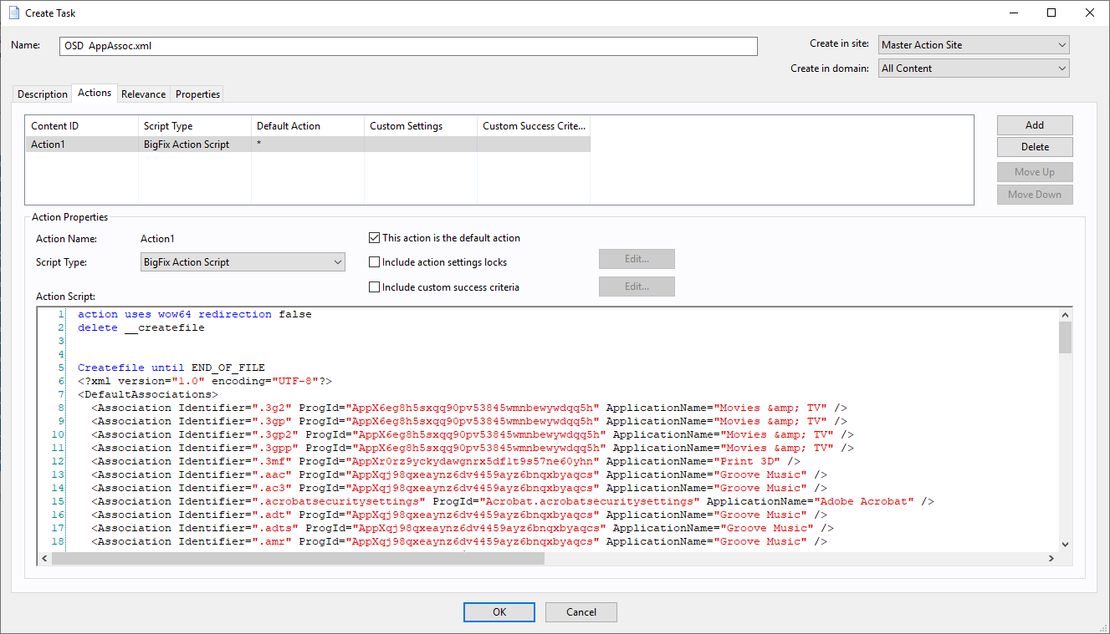Image resolution: width=1110 pixels, height=634 pixels.
Task: Click the asterisk in Default Action cell
Action: tap(259, 145)
